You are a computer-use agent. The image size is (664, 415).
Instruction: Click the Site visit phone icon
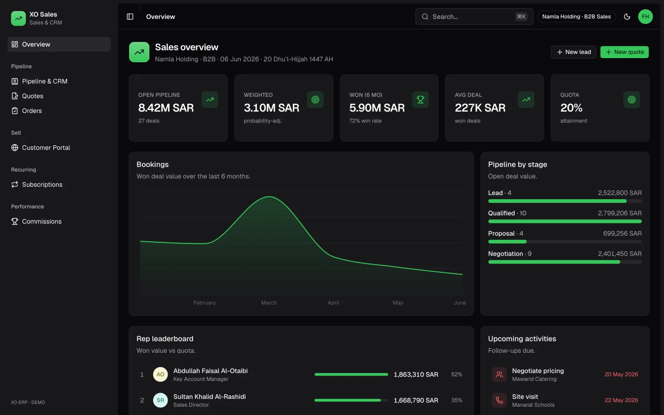click(x=499, y=400)
